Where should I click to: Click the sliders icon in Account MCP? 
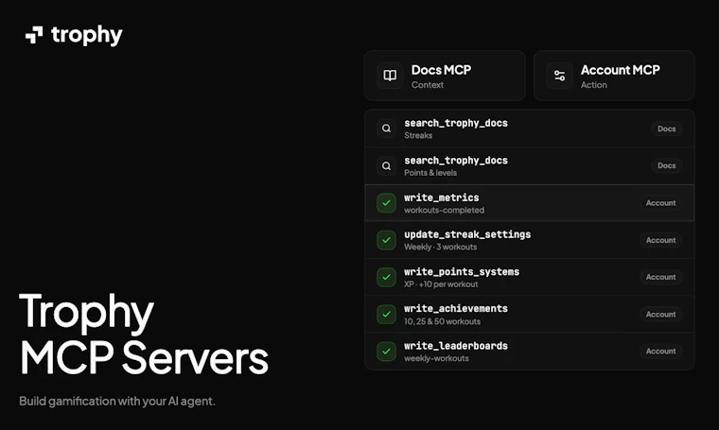tap(559, 76)
